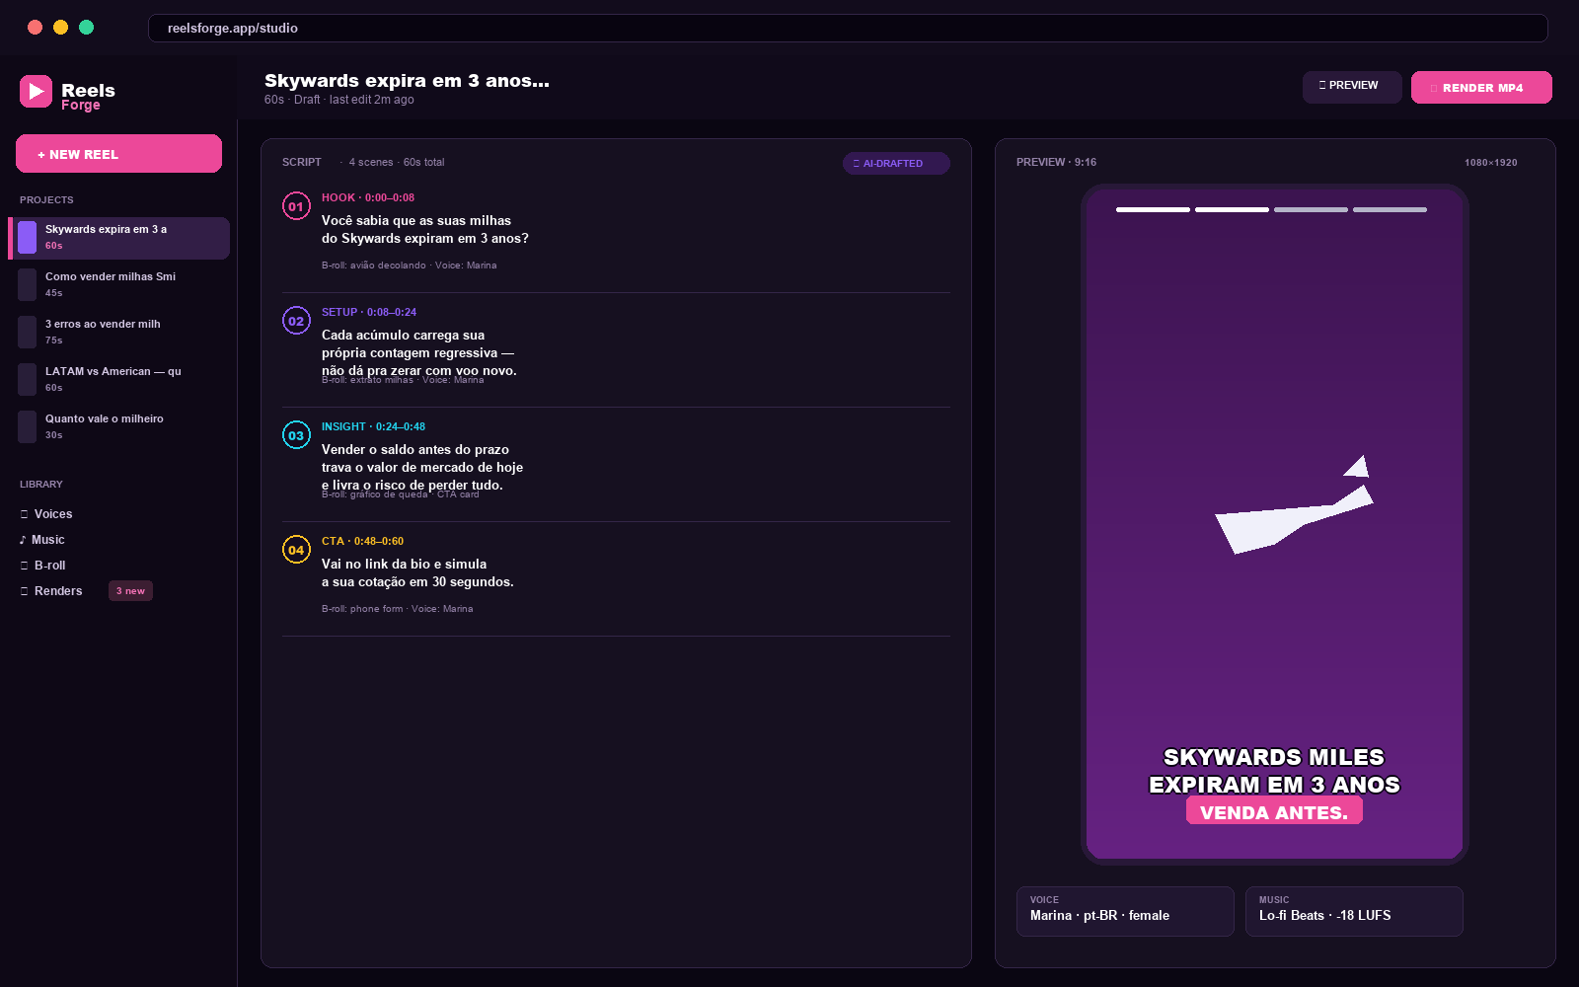Screen dimensions: 1579x987
Task: Click the HOOK scene script text
Action: [x=425, y=230]
